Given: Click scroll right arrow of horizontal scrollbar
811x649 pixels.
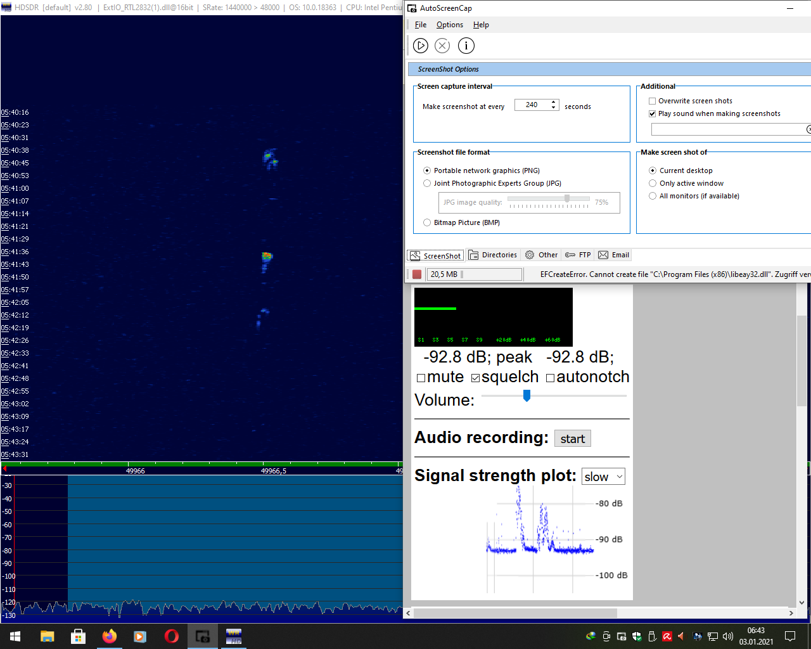Looking at the screenshot, I should (791, 613).
